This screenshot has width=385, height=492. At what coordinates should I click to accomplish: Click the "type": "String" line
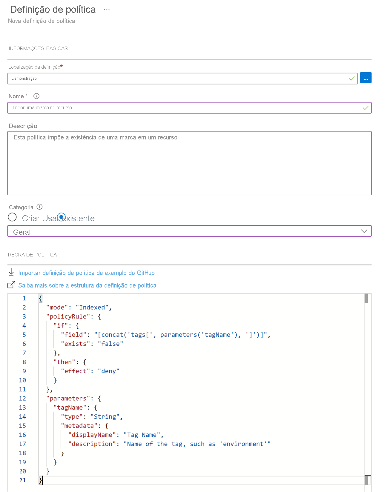92,417
